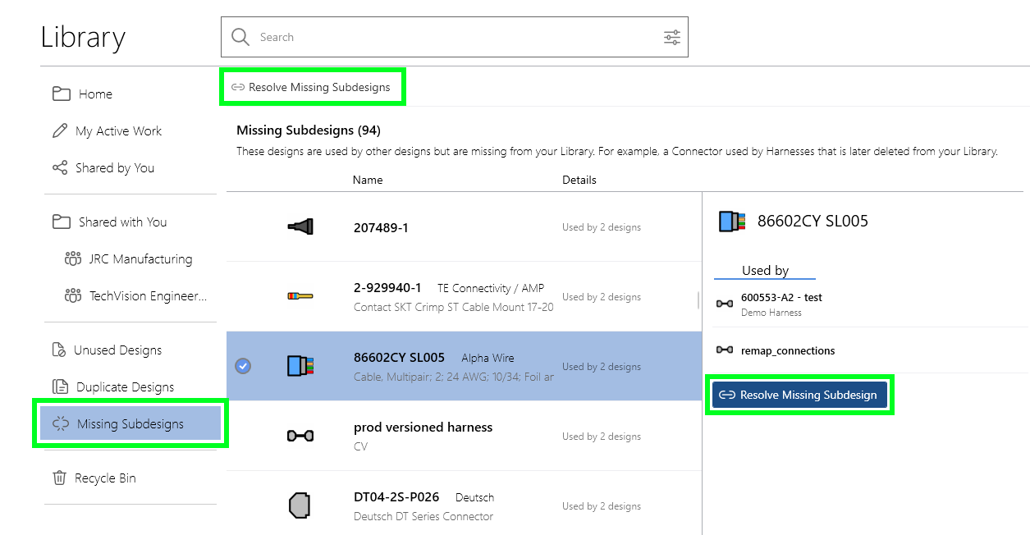This screenshot has height=535, width=1030.
Task: Click harness icon beside 600553-A2 - test
Action: 725,304
